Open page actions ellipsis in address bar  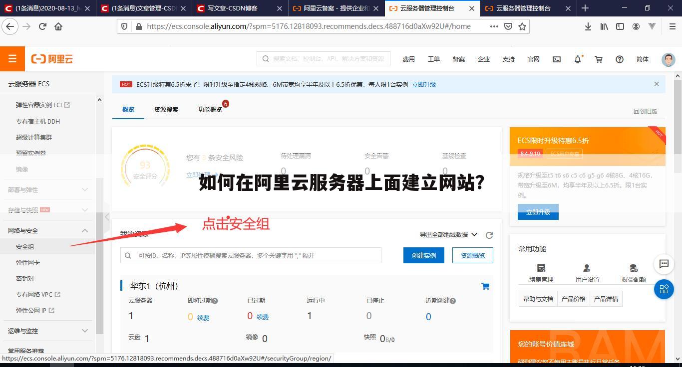494,26
